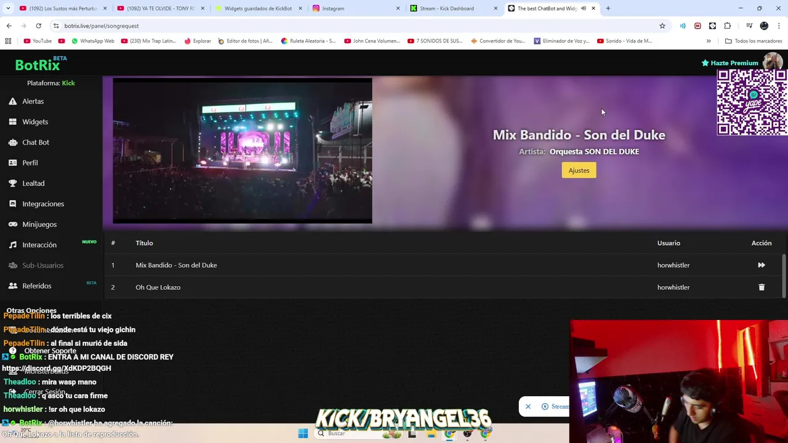Open the Explorar bookmark

point(198,41)
